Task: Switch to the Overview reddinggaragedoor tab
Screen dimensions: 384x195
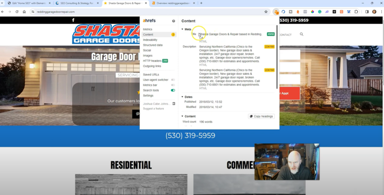Action: [x=174, y=3]
